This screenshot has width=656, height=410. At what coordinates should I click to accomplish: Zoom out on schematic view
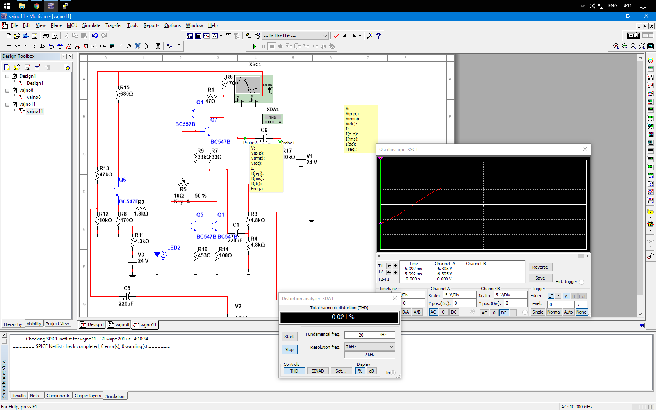click(625, 46)
